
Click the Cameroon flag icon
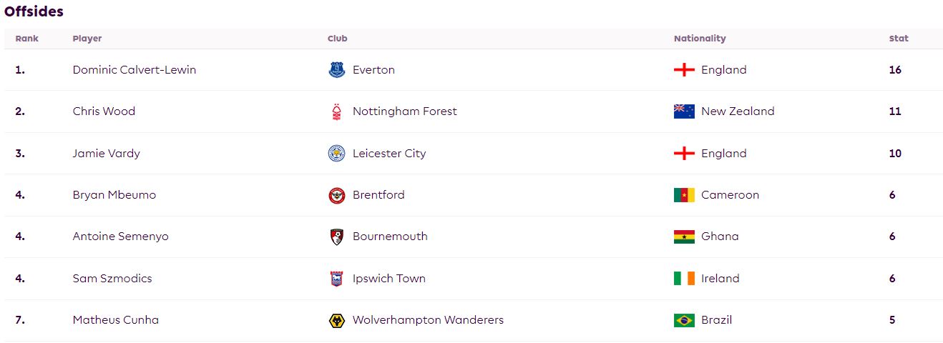pos(684,195)
